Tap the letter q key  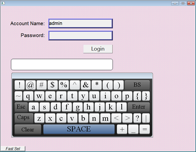click(x=28, y=96)
